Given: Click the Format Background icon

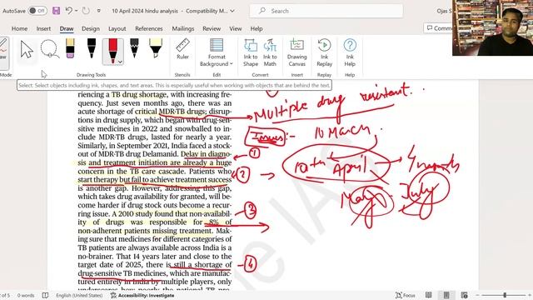Looking at the screenshot, I should [x=217, y=45].
